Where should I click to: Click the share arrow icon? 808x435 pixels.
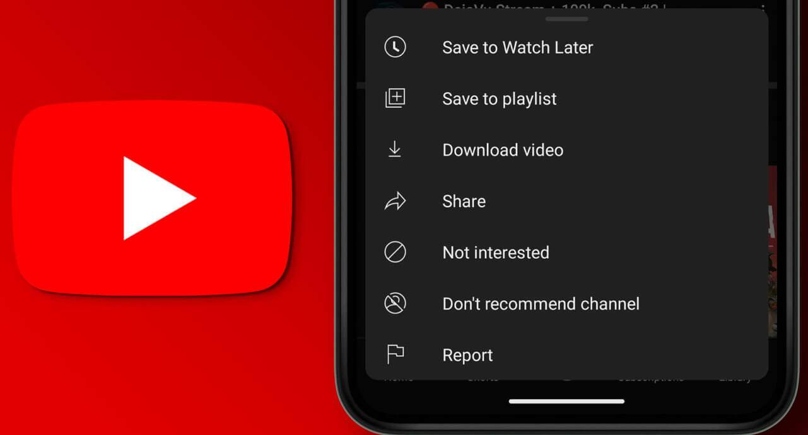[395, 201]
